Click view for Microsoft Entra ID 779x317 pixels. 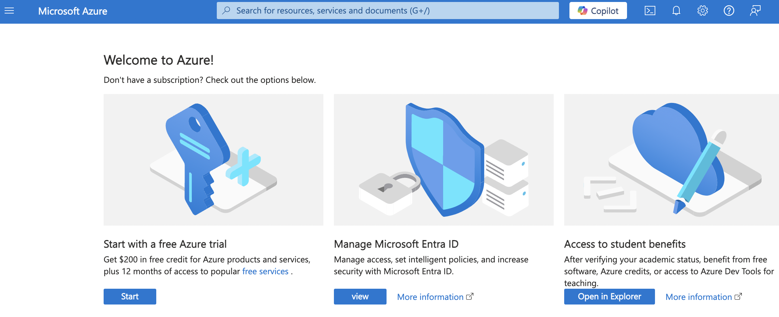pos(360,297)
